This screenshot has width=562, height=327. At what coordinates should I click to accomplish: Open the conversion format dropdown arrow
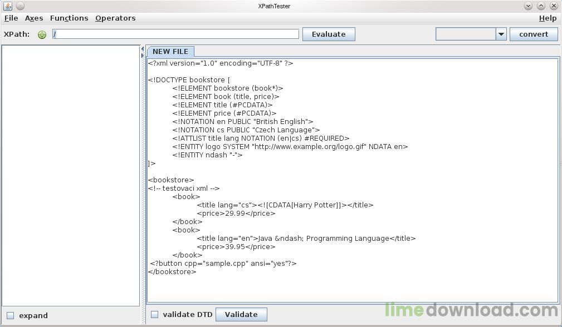point(501,34)
